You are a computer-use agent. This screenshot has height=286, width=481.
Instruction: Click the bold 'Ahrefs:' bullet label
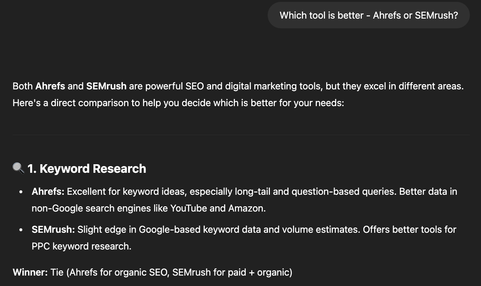pos(48,191)
